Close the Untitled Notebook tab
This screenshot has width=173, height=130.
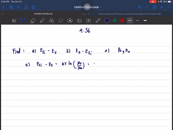tap(3, 14)
